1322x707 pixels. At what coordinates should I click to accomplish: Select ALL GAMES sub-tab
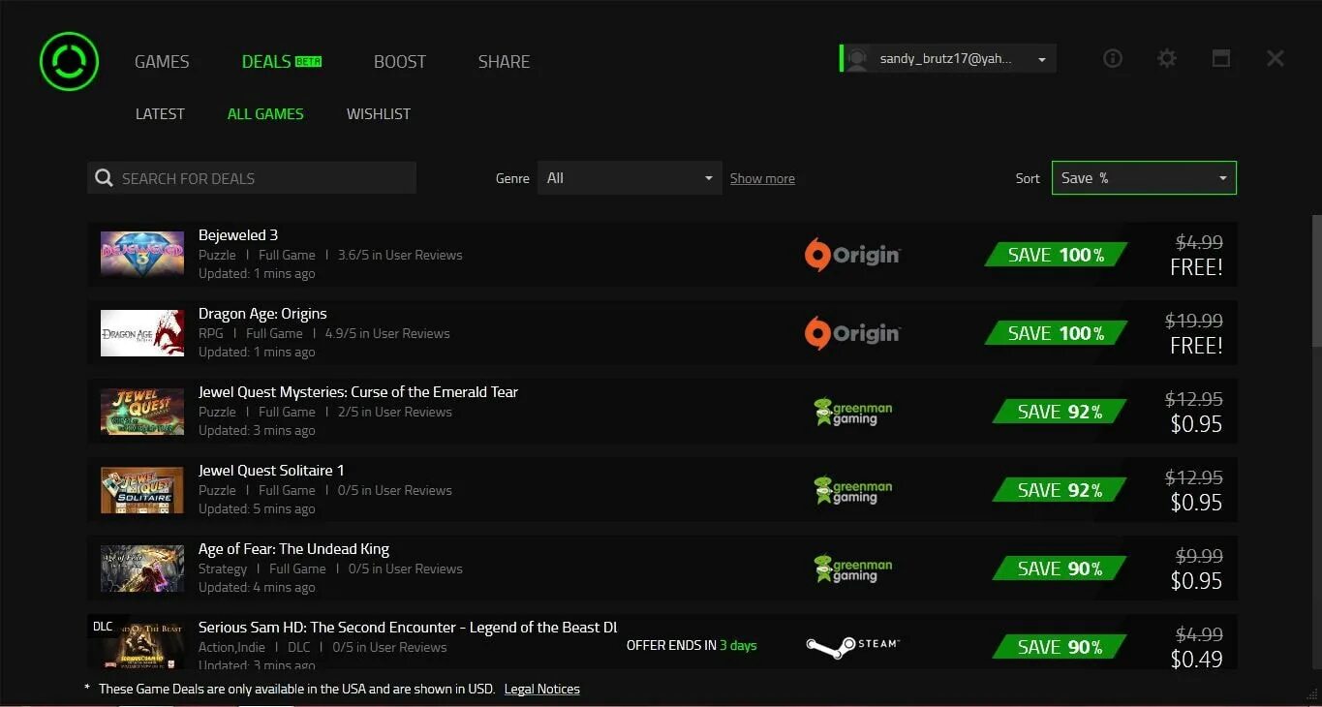[265, 113]
